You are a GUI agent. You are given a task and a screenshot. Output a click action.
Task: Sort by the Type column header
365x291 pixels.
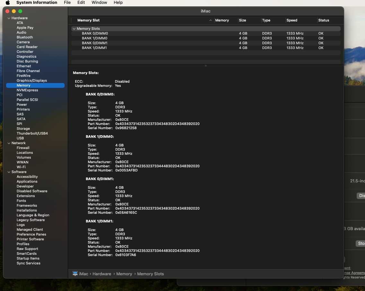point(266,20)
